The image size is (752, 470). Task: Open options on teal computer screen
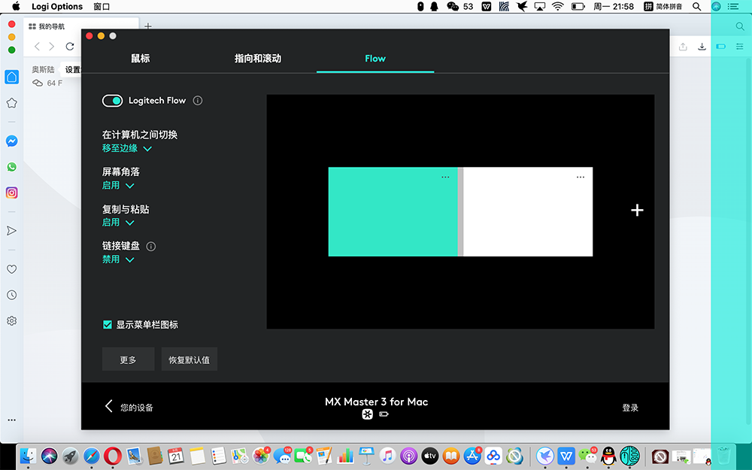pos(445,177)
